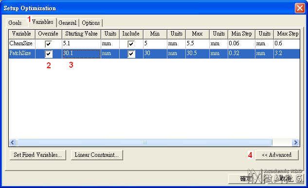This screenshot has height=188, width=308.
Task: Toggle Include checkbox for ChamSize
Action: pyautogui.click(x=131, y=44)
